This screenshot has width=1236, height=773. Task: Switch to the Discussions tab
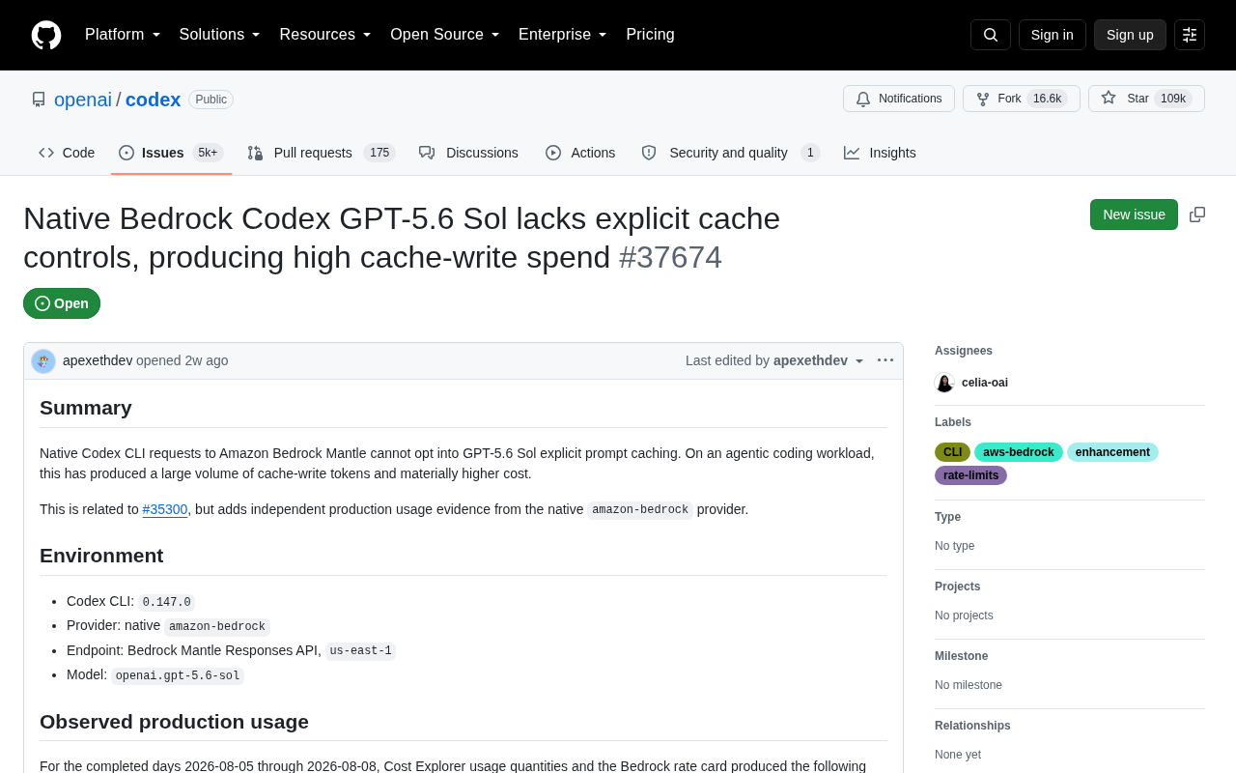coord(469,153)
